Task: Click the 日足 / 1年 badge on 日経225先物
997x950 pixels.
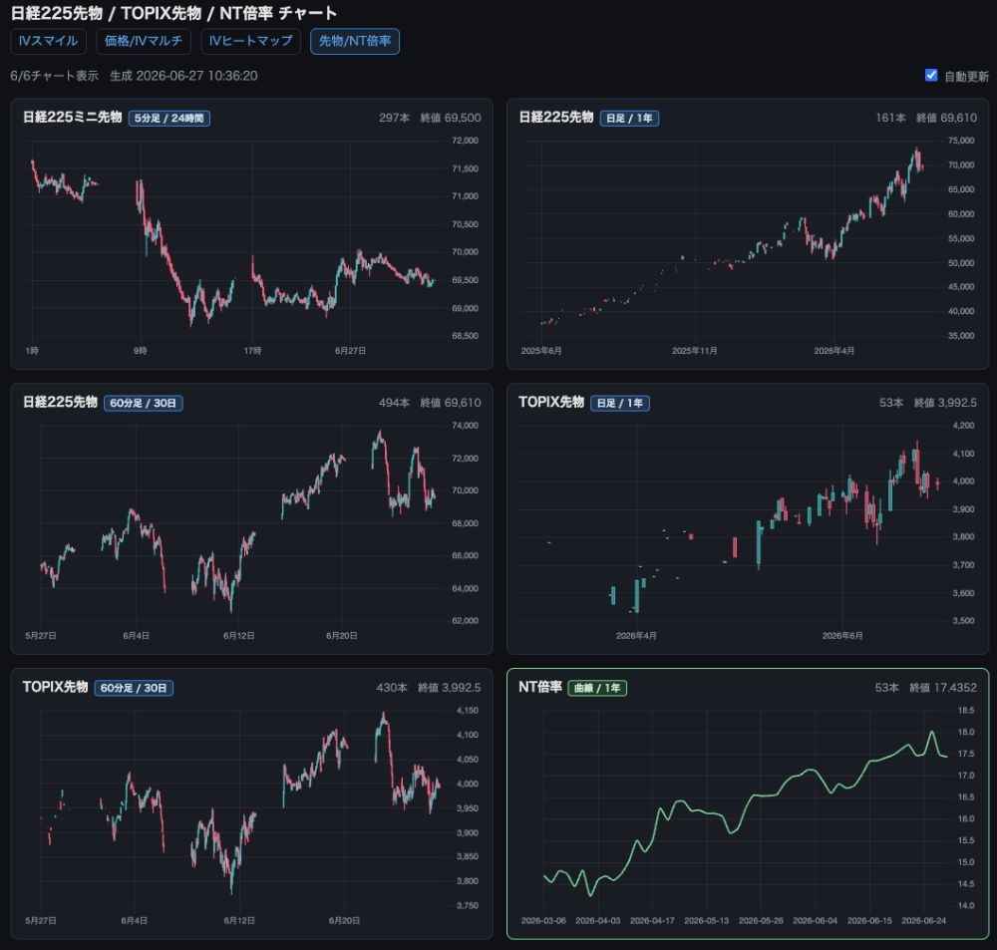Action: pyautogui.click(x=629, y=119)
